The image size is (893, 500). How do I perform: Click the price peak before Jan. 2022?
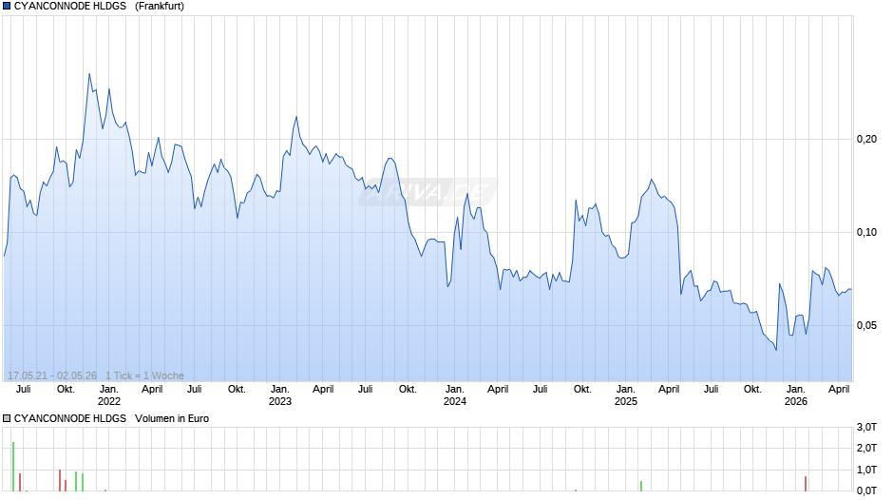pyautogui.click(x=89, y=73)
